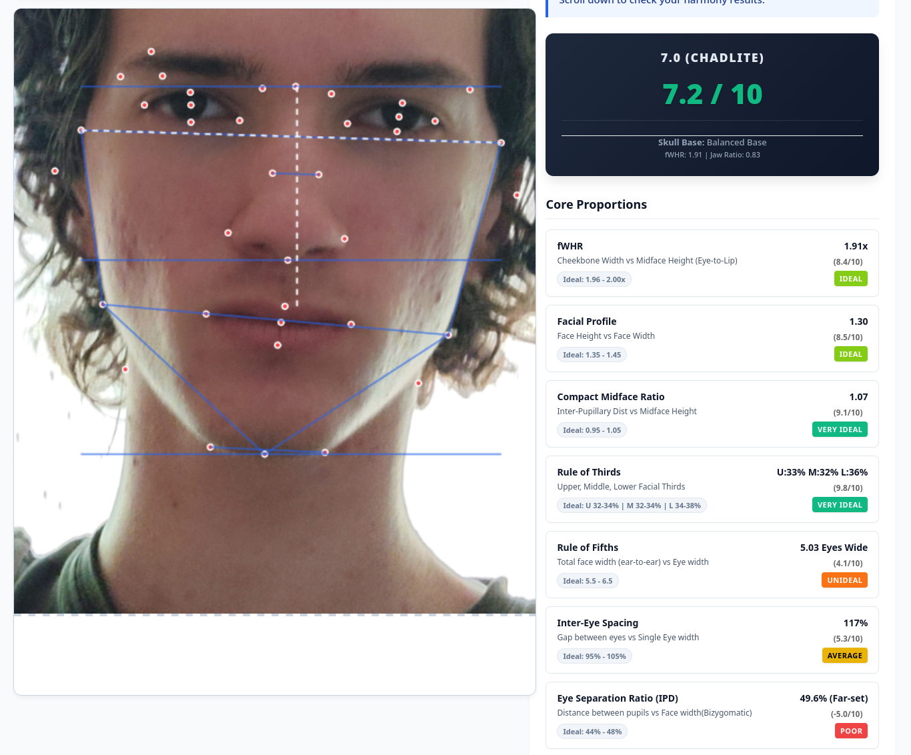The height and width of the screenshot is (755, 911).
Task: Click the chin tip landmark point
Action: [265, 454]
